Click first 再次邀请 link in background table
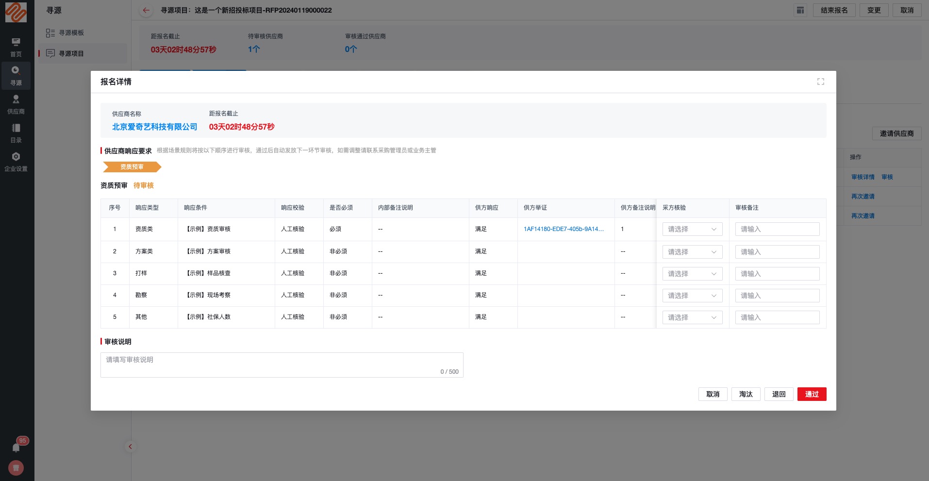The width and height of the screenshot is (929, 481). tap(863, 197)
